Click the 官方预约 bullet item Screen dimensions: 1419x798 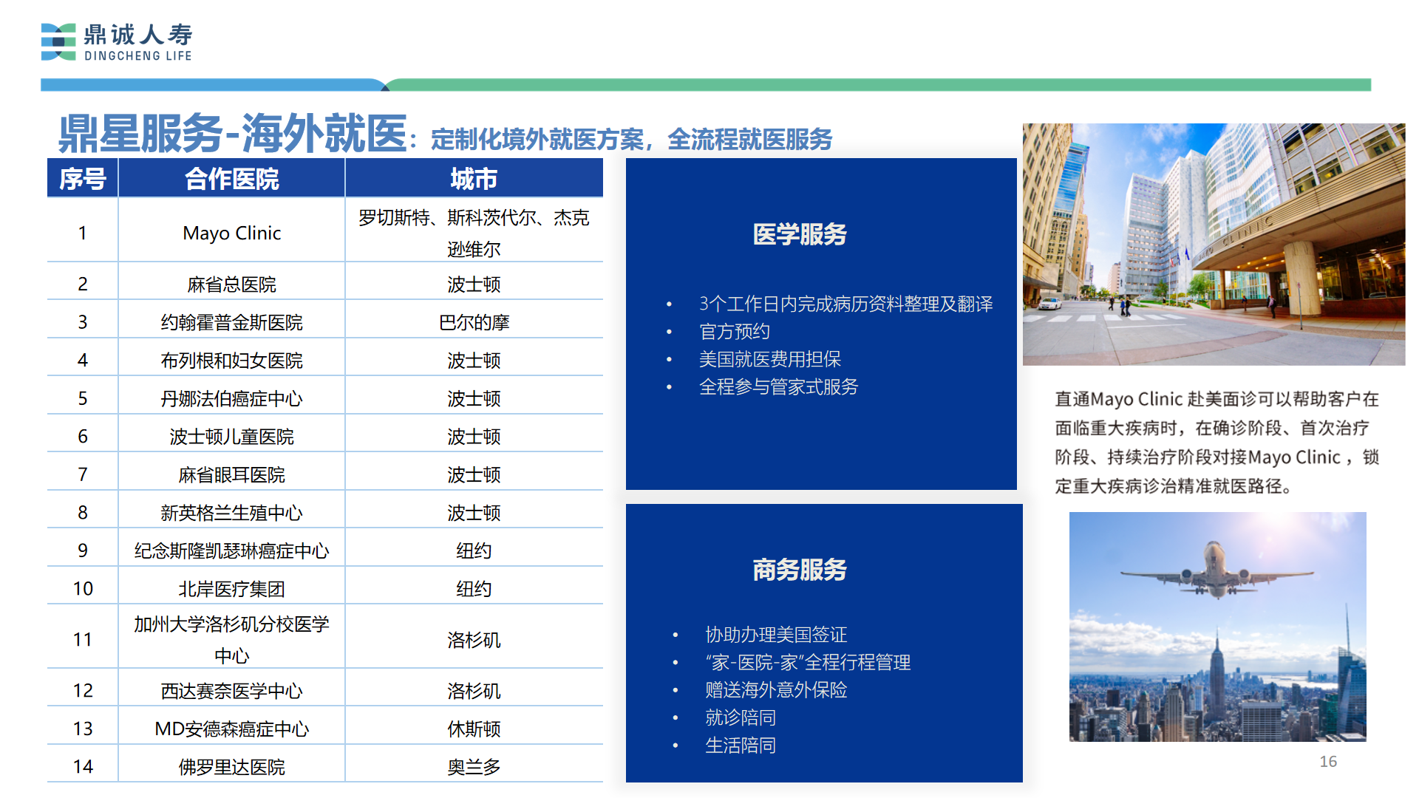(735, 331)
